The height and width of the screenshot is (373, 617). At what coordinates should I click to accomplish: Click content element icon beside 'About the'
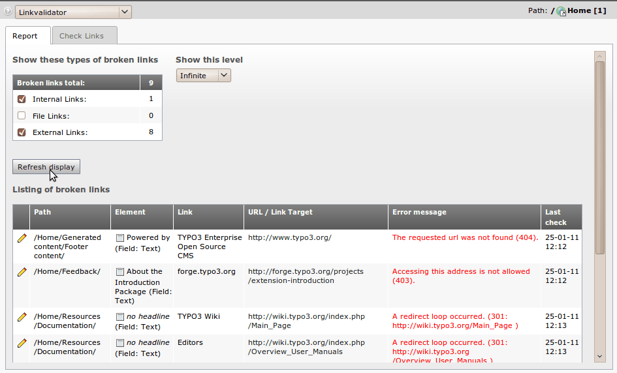coord(119,272)
